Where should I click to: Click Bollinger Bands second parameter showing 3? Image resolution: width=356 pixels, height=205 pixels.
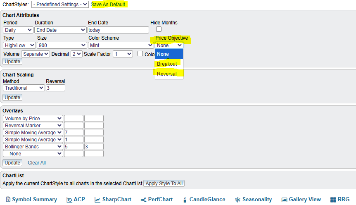(94, 147)
